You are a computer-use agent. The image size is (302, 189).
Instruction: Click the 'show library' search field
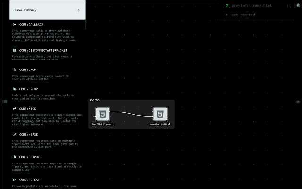coord(48,10)
